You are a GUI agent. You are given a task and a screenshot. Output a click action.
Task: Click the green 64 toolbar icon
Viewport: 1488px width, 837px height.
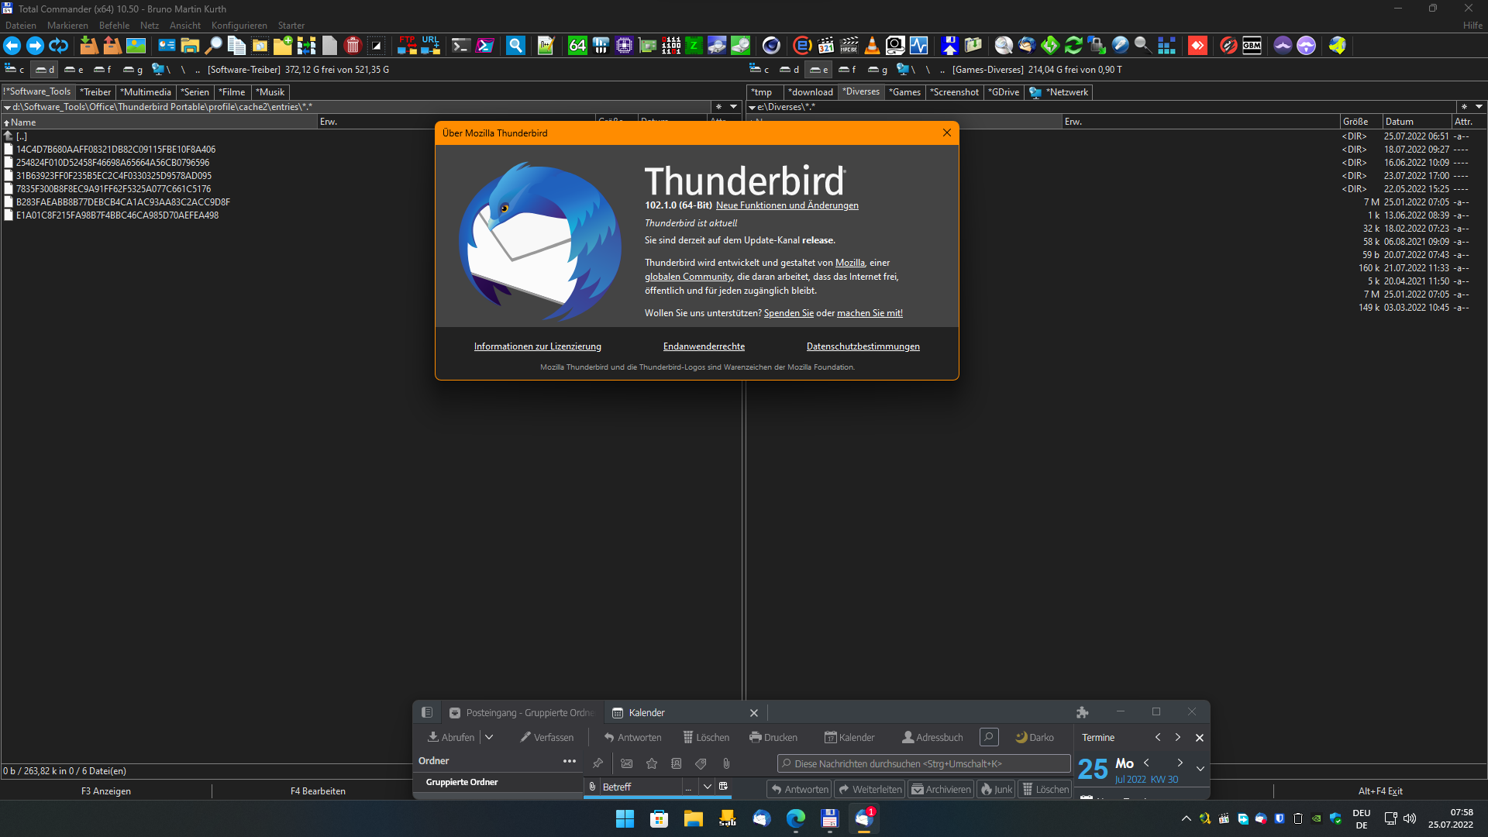577,46
